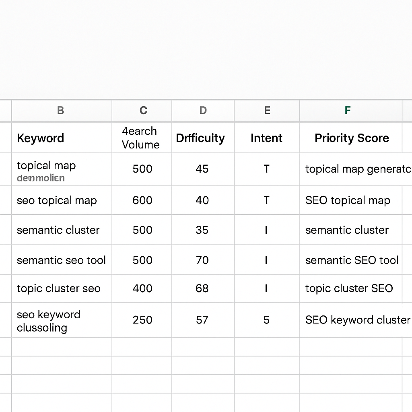412x412 pixels.
Task: Click the Keyword header cell
Action: [60, 138]
